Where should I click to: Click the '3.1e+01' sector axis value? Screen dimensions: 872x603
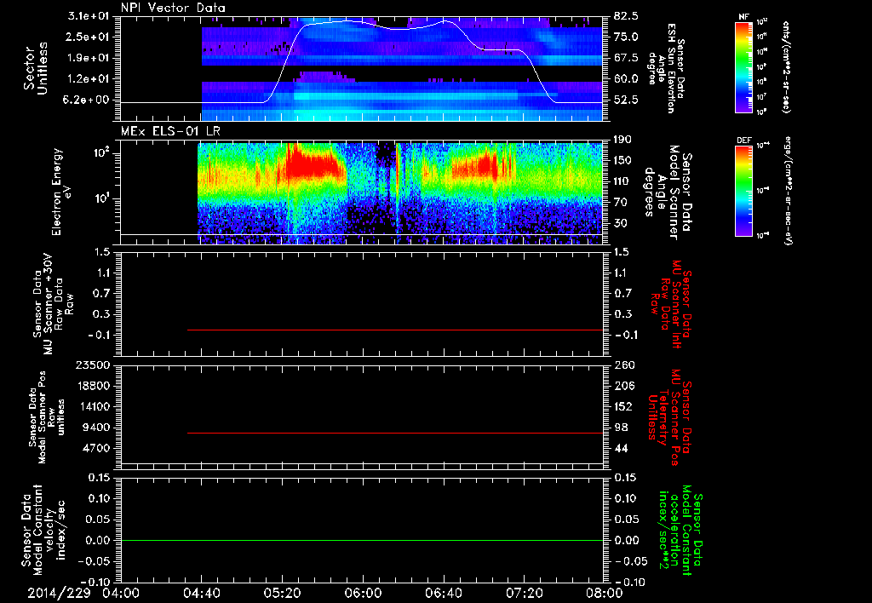[x=88, y=16]
